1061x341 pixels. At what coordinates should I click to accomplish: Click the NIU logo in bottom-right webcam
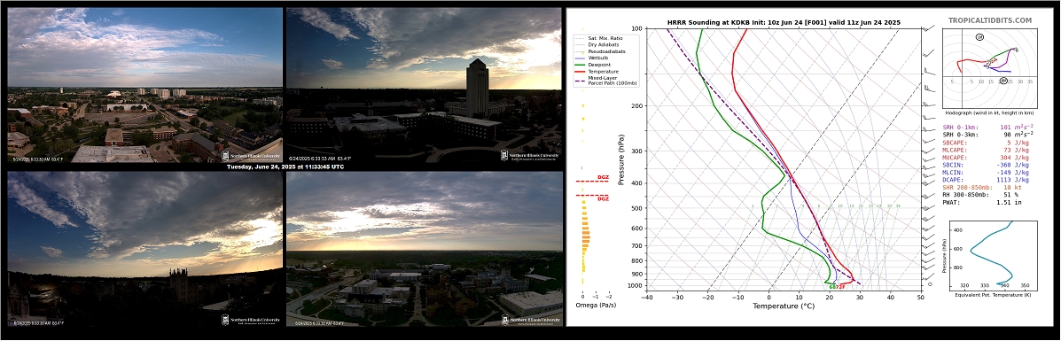[530, 320]
